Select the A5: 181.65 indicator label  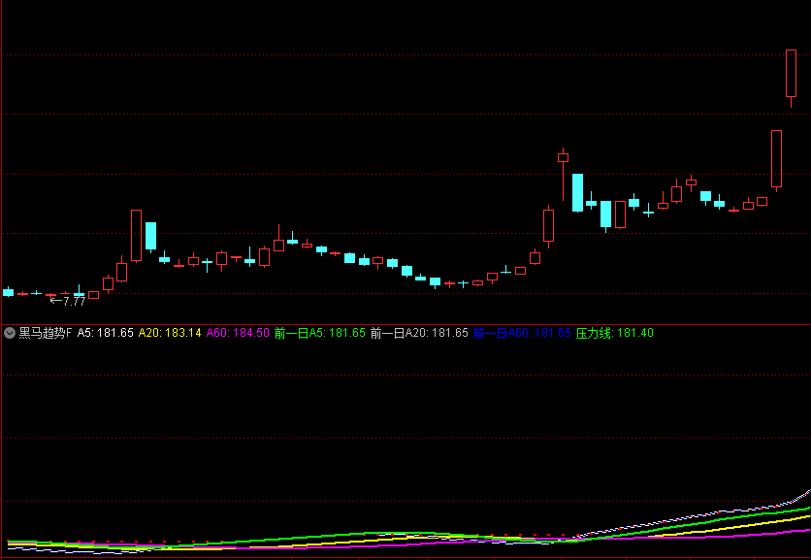106,333
